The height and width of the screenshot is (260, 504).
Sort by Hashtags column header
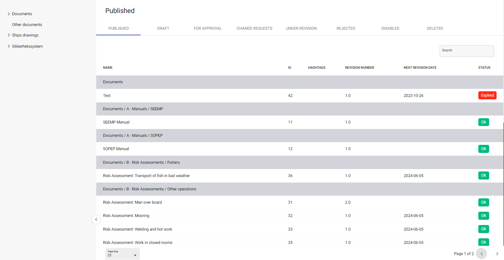click(x=317, y=68)
